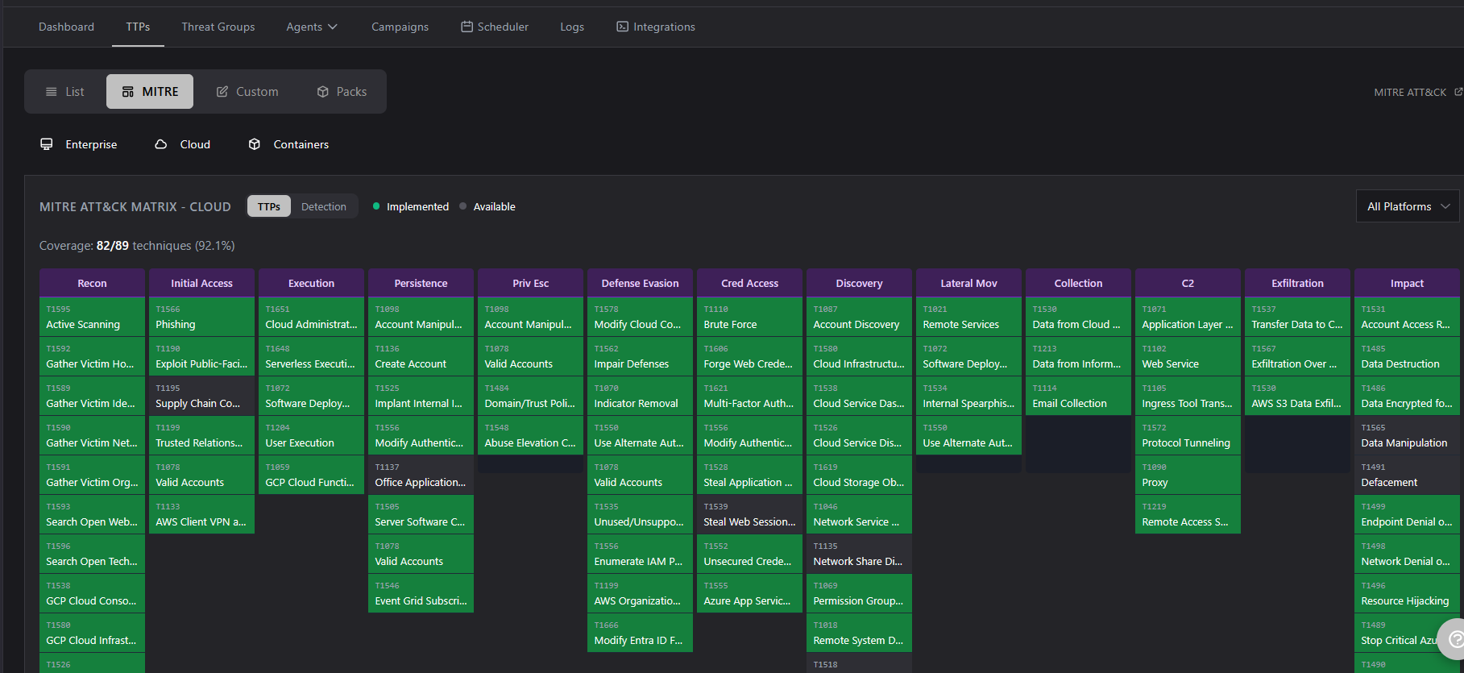Open T1491 Defacement technique

1407,475
